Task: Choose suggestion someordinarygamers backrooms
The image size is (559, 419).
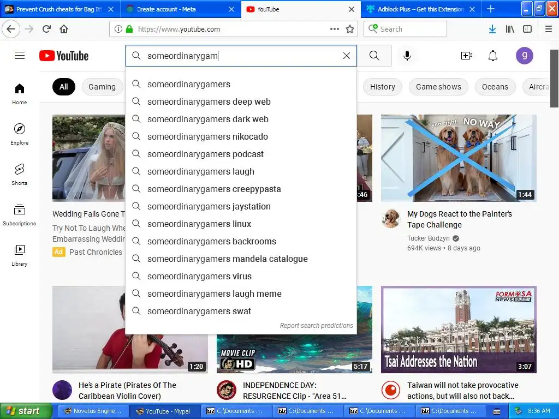Action: click(x=241, y=241)
